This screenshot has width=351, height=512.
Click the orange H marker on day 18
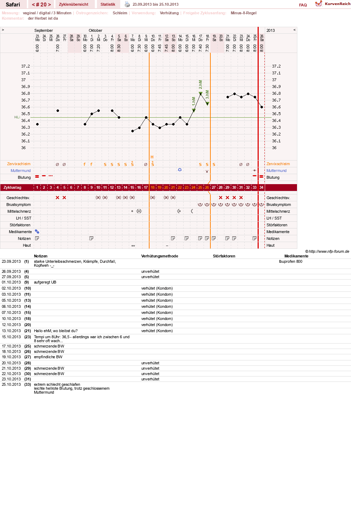[152, 157]
